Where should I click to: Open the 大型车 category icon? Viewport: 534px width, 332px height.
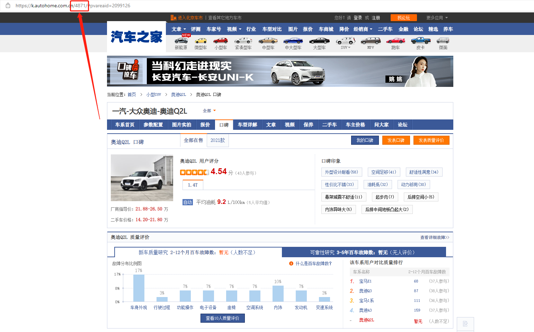tap(319, 41)
